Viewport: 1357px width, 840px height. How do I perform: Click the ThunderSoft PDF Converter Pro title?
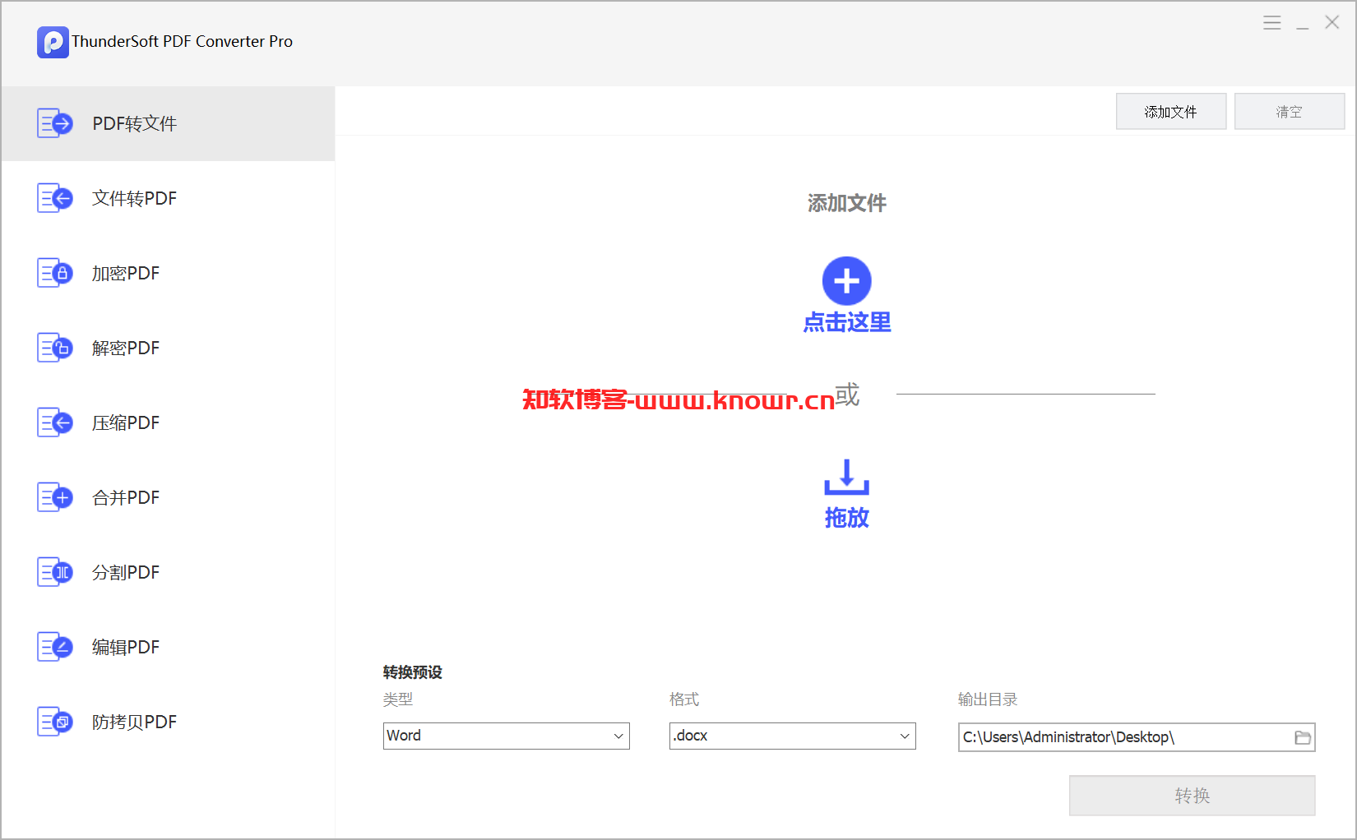182,41
